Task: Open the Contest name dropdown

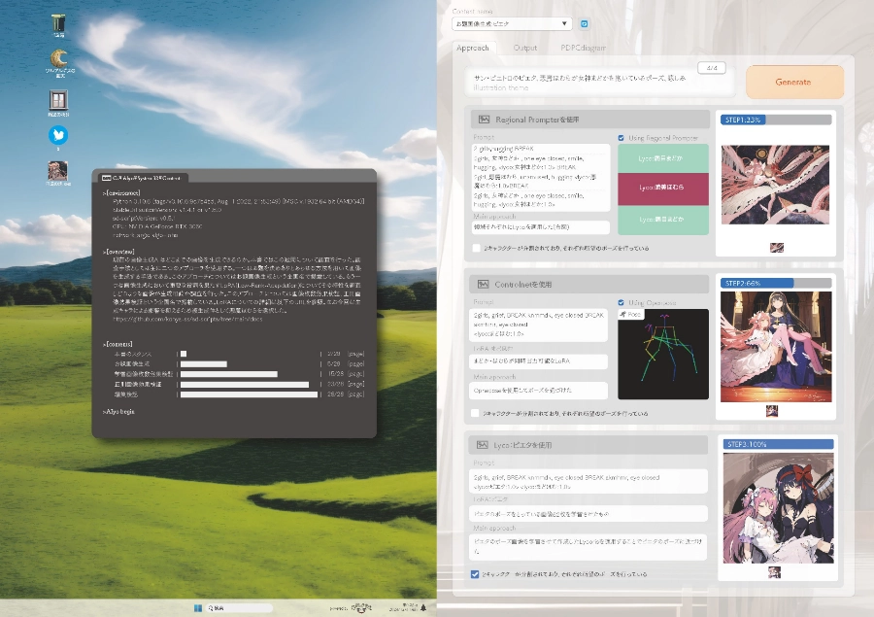Action: point(512,24)
